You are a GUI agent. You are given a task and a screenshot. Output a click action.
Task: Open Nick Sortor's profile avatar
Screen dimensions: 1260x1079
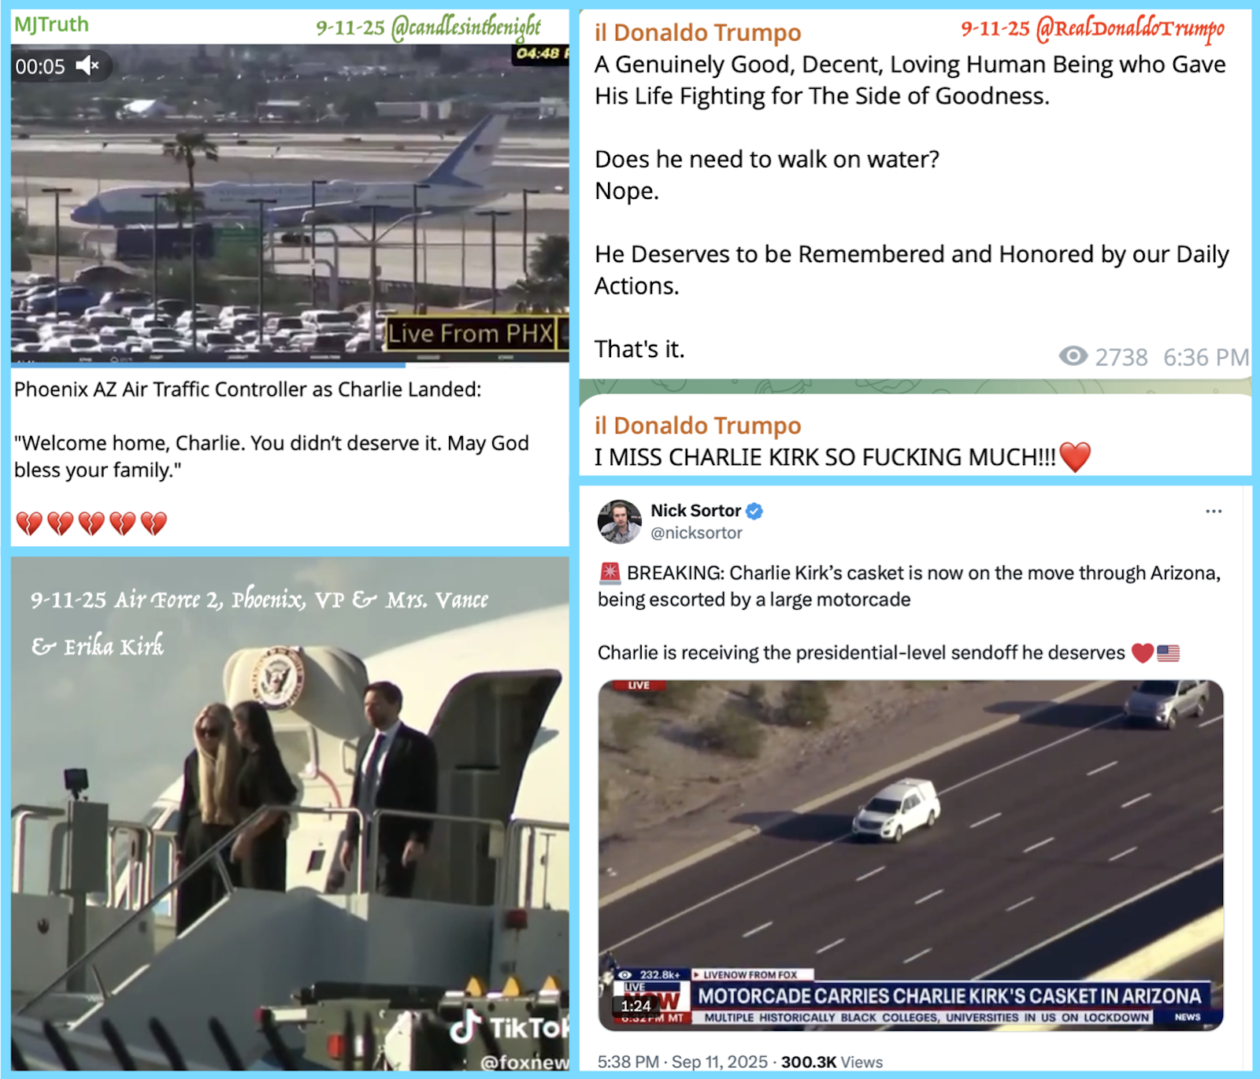coord(619,521)
